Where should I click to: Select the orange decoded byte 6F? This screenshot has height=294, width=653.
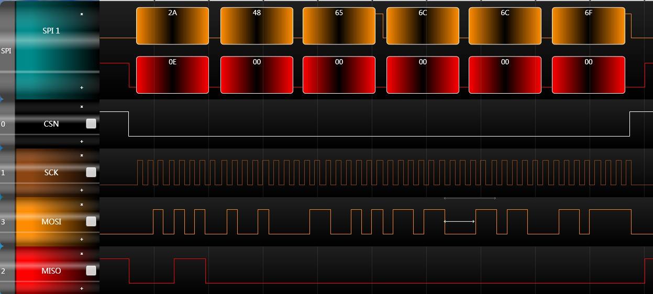coord(589,26)
